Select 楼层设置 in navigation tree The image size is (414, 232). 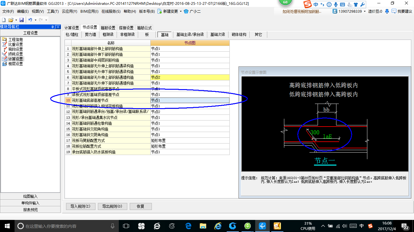[15, 64]
